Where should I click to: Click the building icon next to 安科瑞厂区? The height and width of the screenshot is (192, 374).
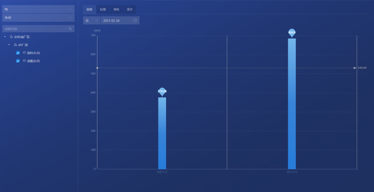coord(11,37)
